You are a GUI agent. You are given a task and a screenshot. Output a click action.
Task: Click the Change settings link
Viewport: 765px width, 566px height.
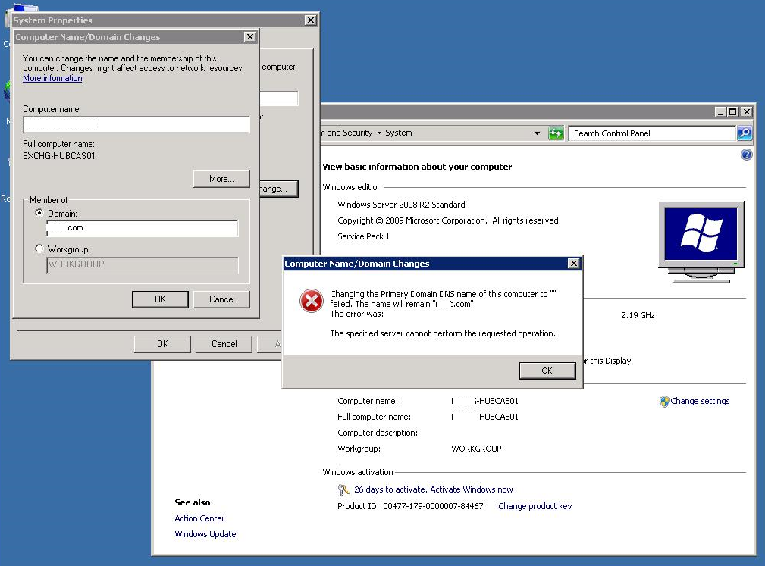[x=700, y=401]
